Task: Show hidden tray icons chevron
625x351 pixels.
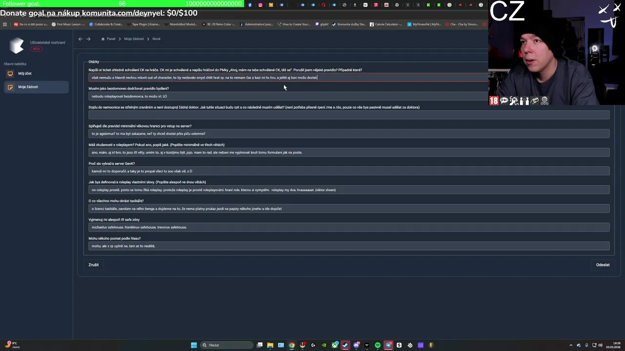Action: pyautogui.click(x=571, y=345)
